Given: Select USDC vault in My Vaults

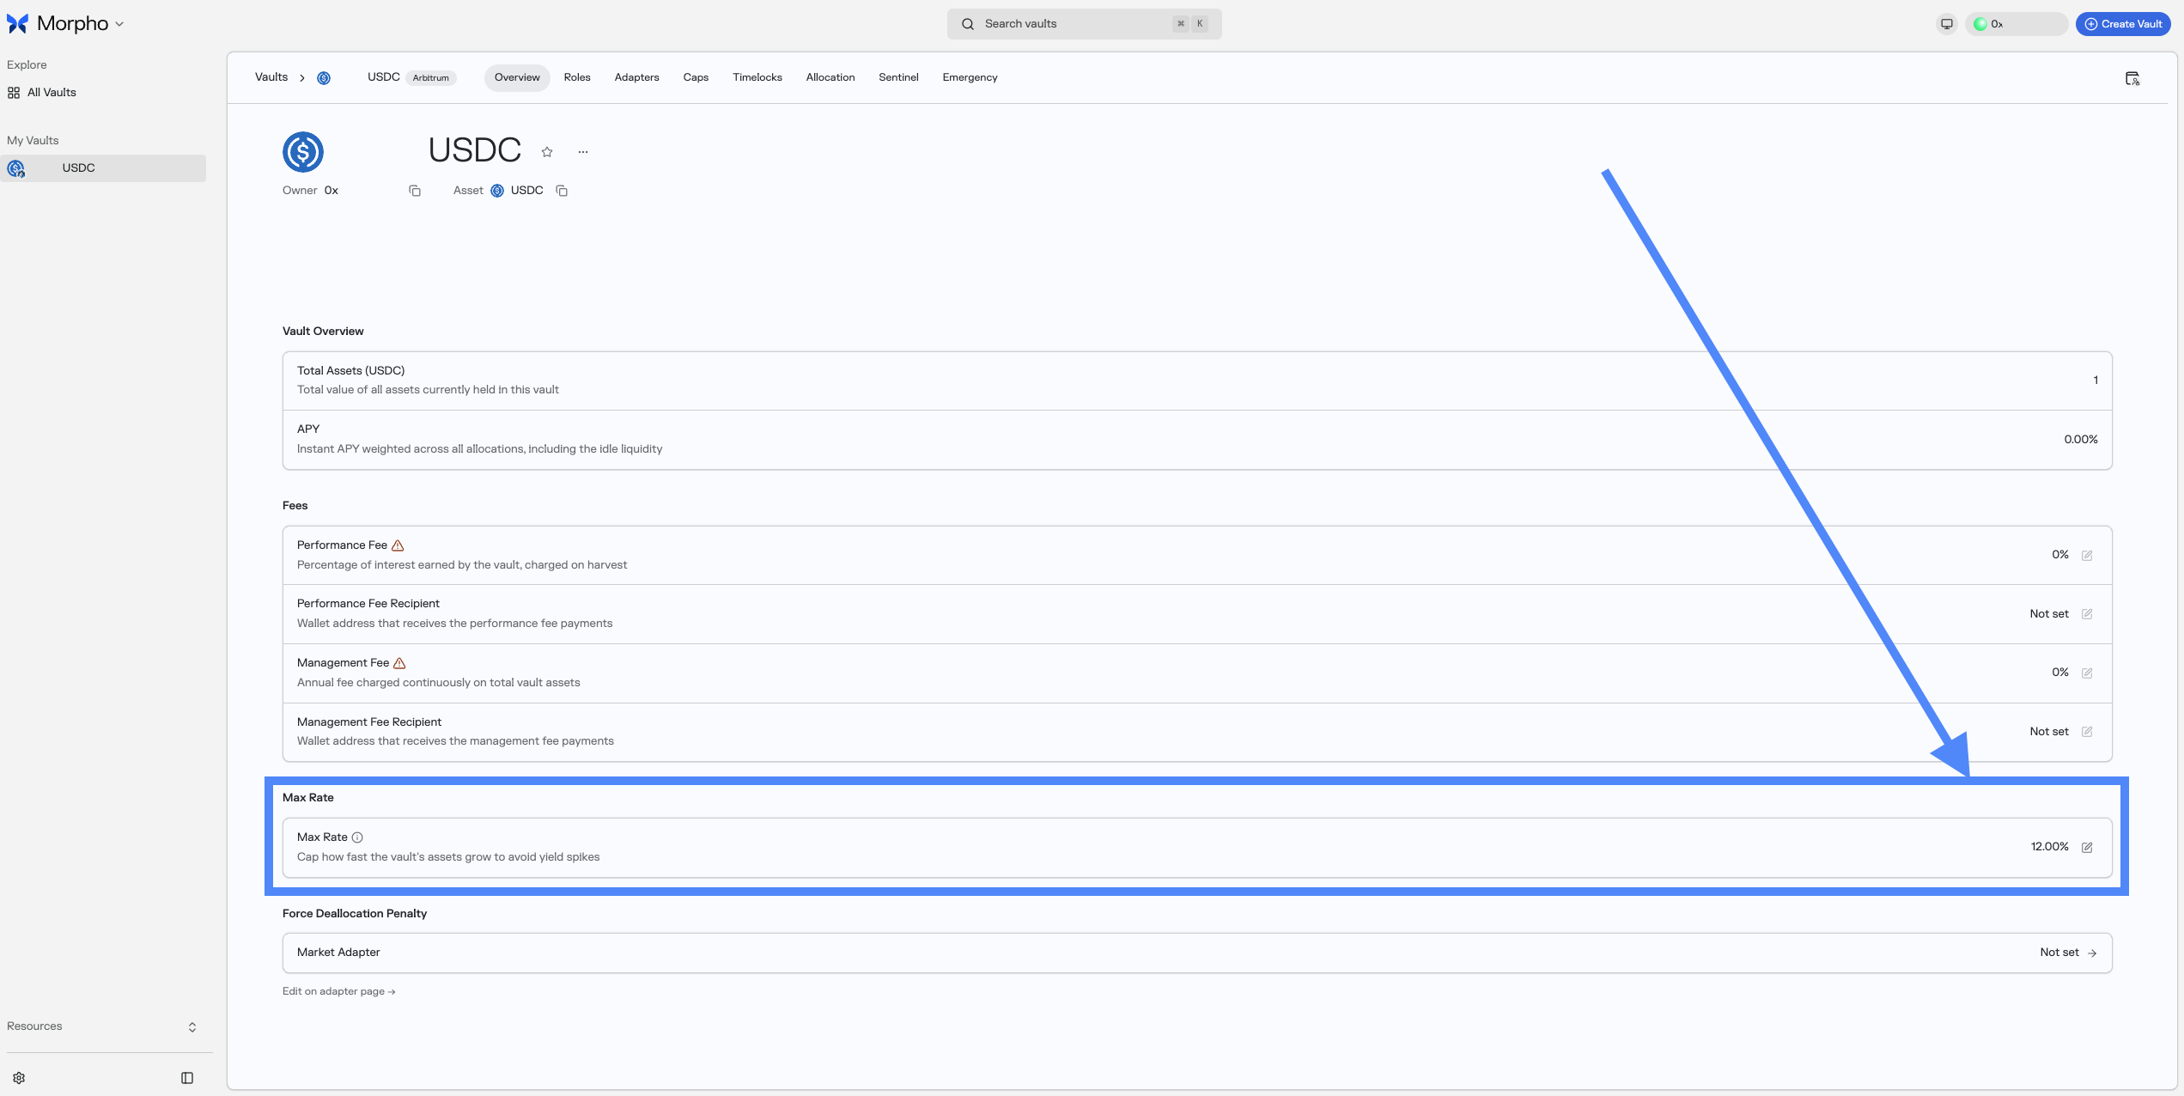Looking at the screenshot, I should 103,168.
